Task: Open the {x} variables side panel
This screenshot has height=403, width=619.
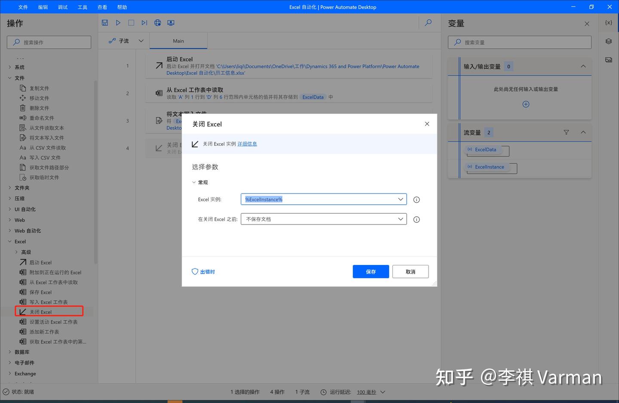Action: click(x=608, y=22)
